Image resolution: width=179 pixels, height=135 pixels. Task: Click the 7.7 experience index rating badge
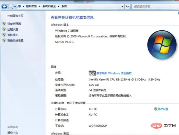click(92, 73)
